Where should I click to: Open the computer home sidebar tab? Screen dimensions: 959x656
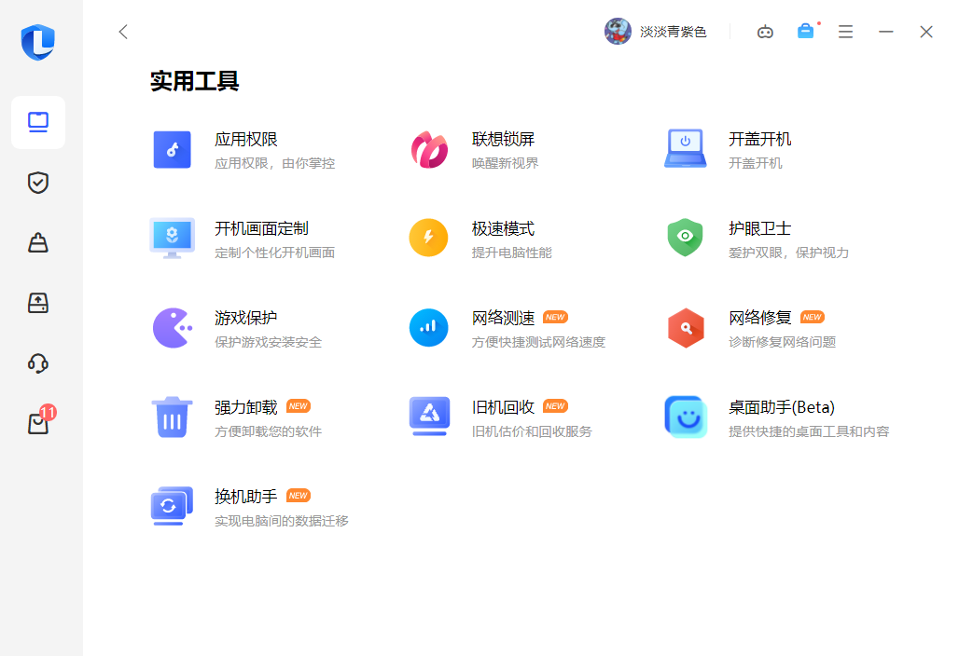click(38, 122)
